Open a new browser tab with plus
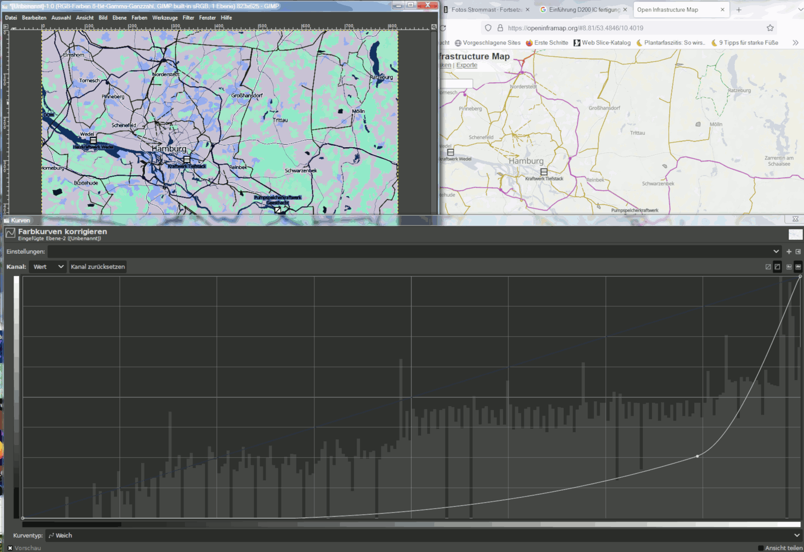Image resolution: width=804 pixels, height=552 pixels. (739, 10)
